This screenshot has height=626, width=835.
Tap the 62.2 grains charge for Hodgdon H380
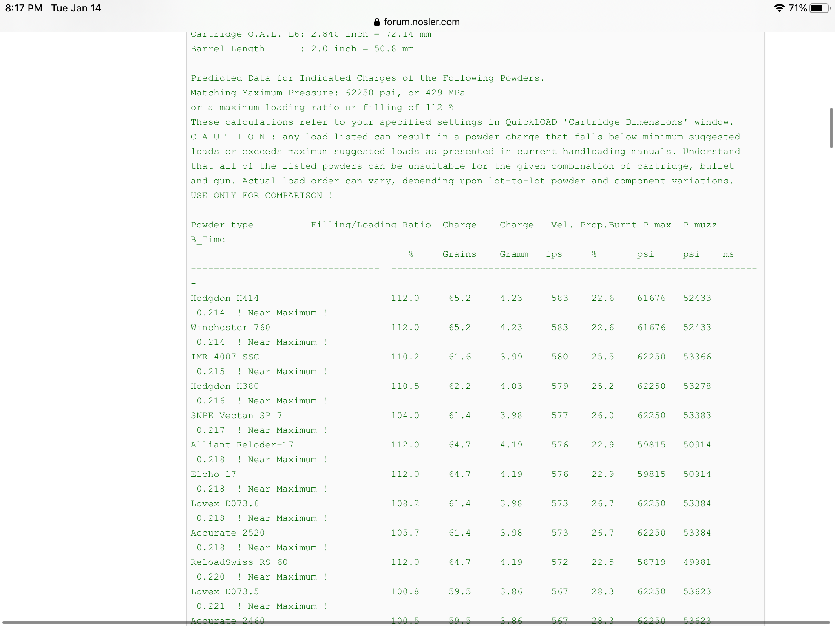(459, 386)
